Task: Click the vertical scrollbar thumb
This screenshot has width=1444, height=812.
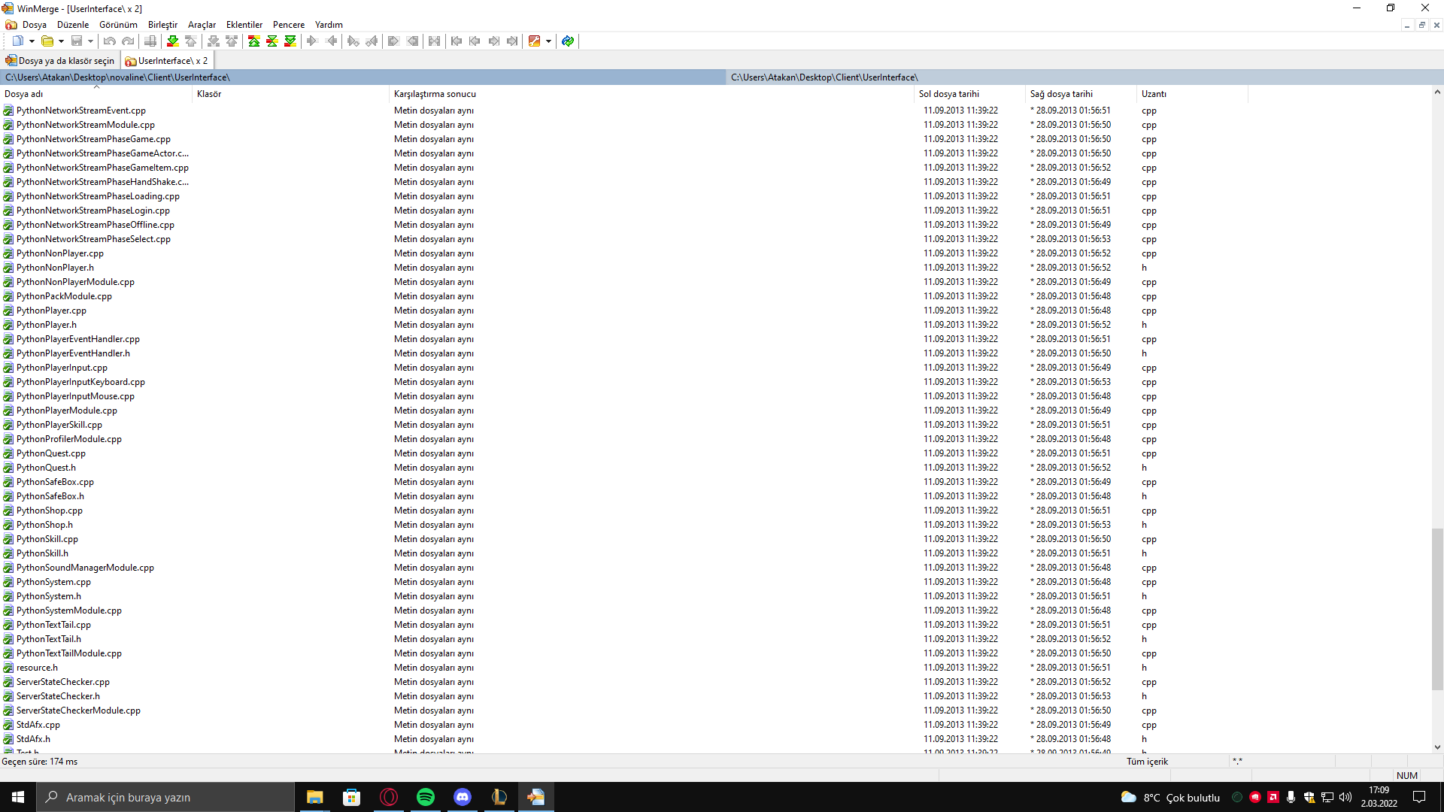Action: coord(1437,609)
